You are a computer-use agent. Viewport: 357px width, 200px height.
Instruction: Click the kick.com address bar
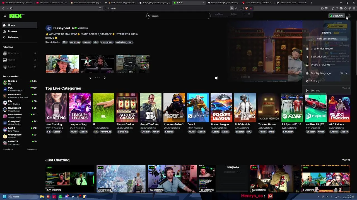167,8
